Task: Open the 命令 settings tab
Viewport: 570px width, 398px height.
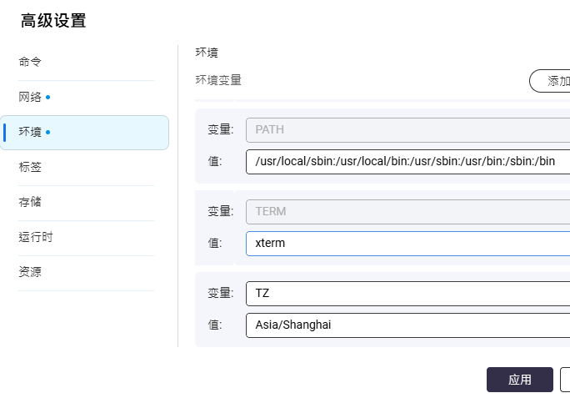Action: pos(86,62)
